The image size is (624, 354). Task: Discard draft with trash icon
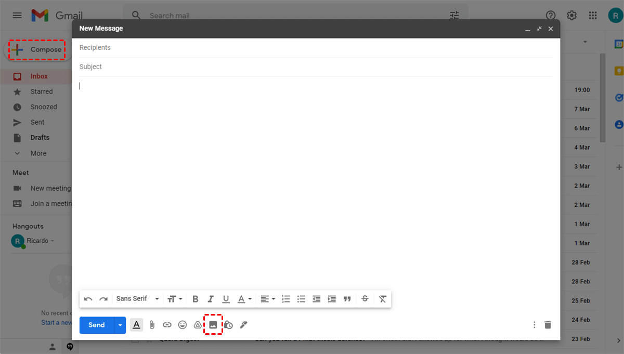click(548, 325)
